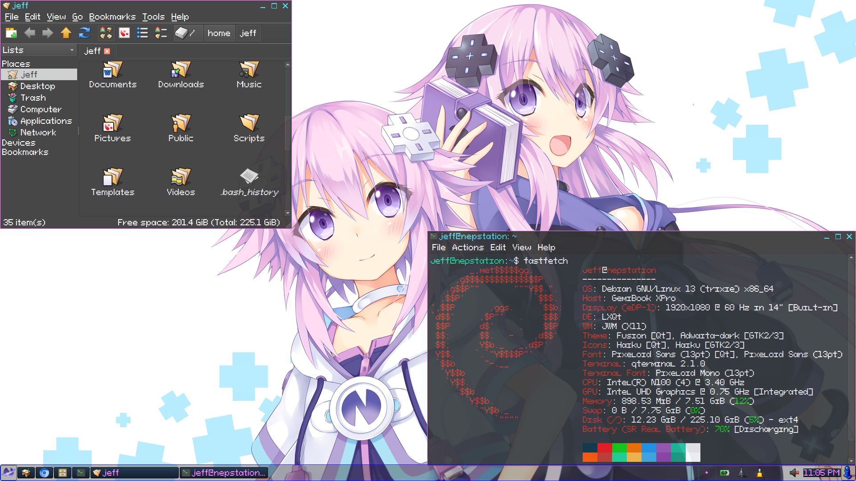Toggle the muted volume speaker icon
Image resolution: width=856 pixels, height=481 pixels.
tap(794, 473)
